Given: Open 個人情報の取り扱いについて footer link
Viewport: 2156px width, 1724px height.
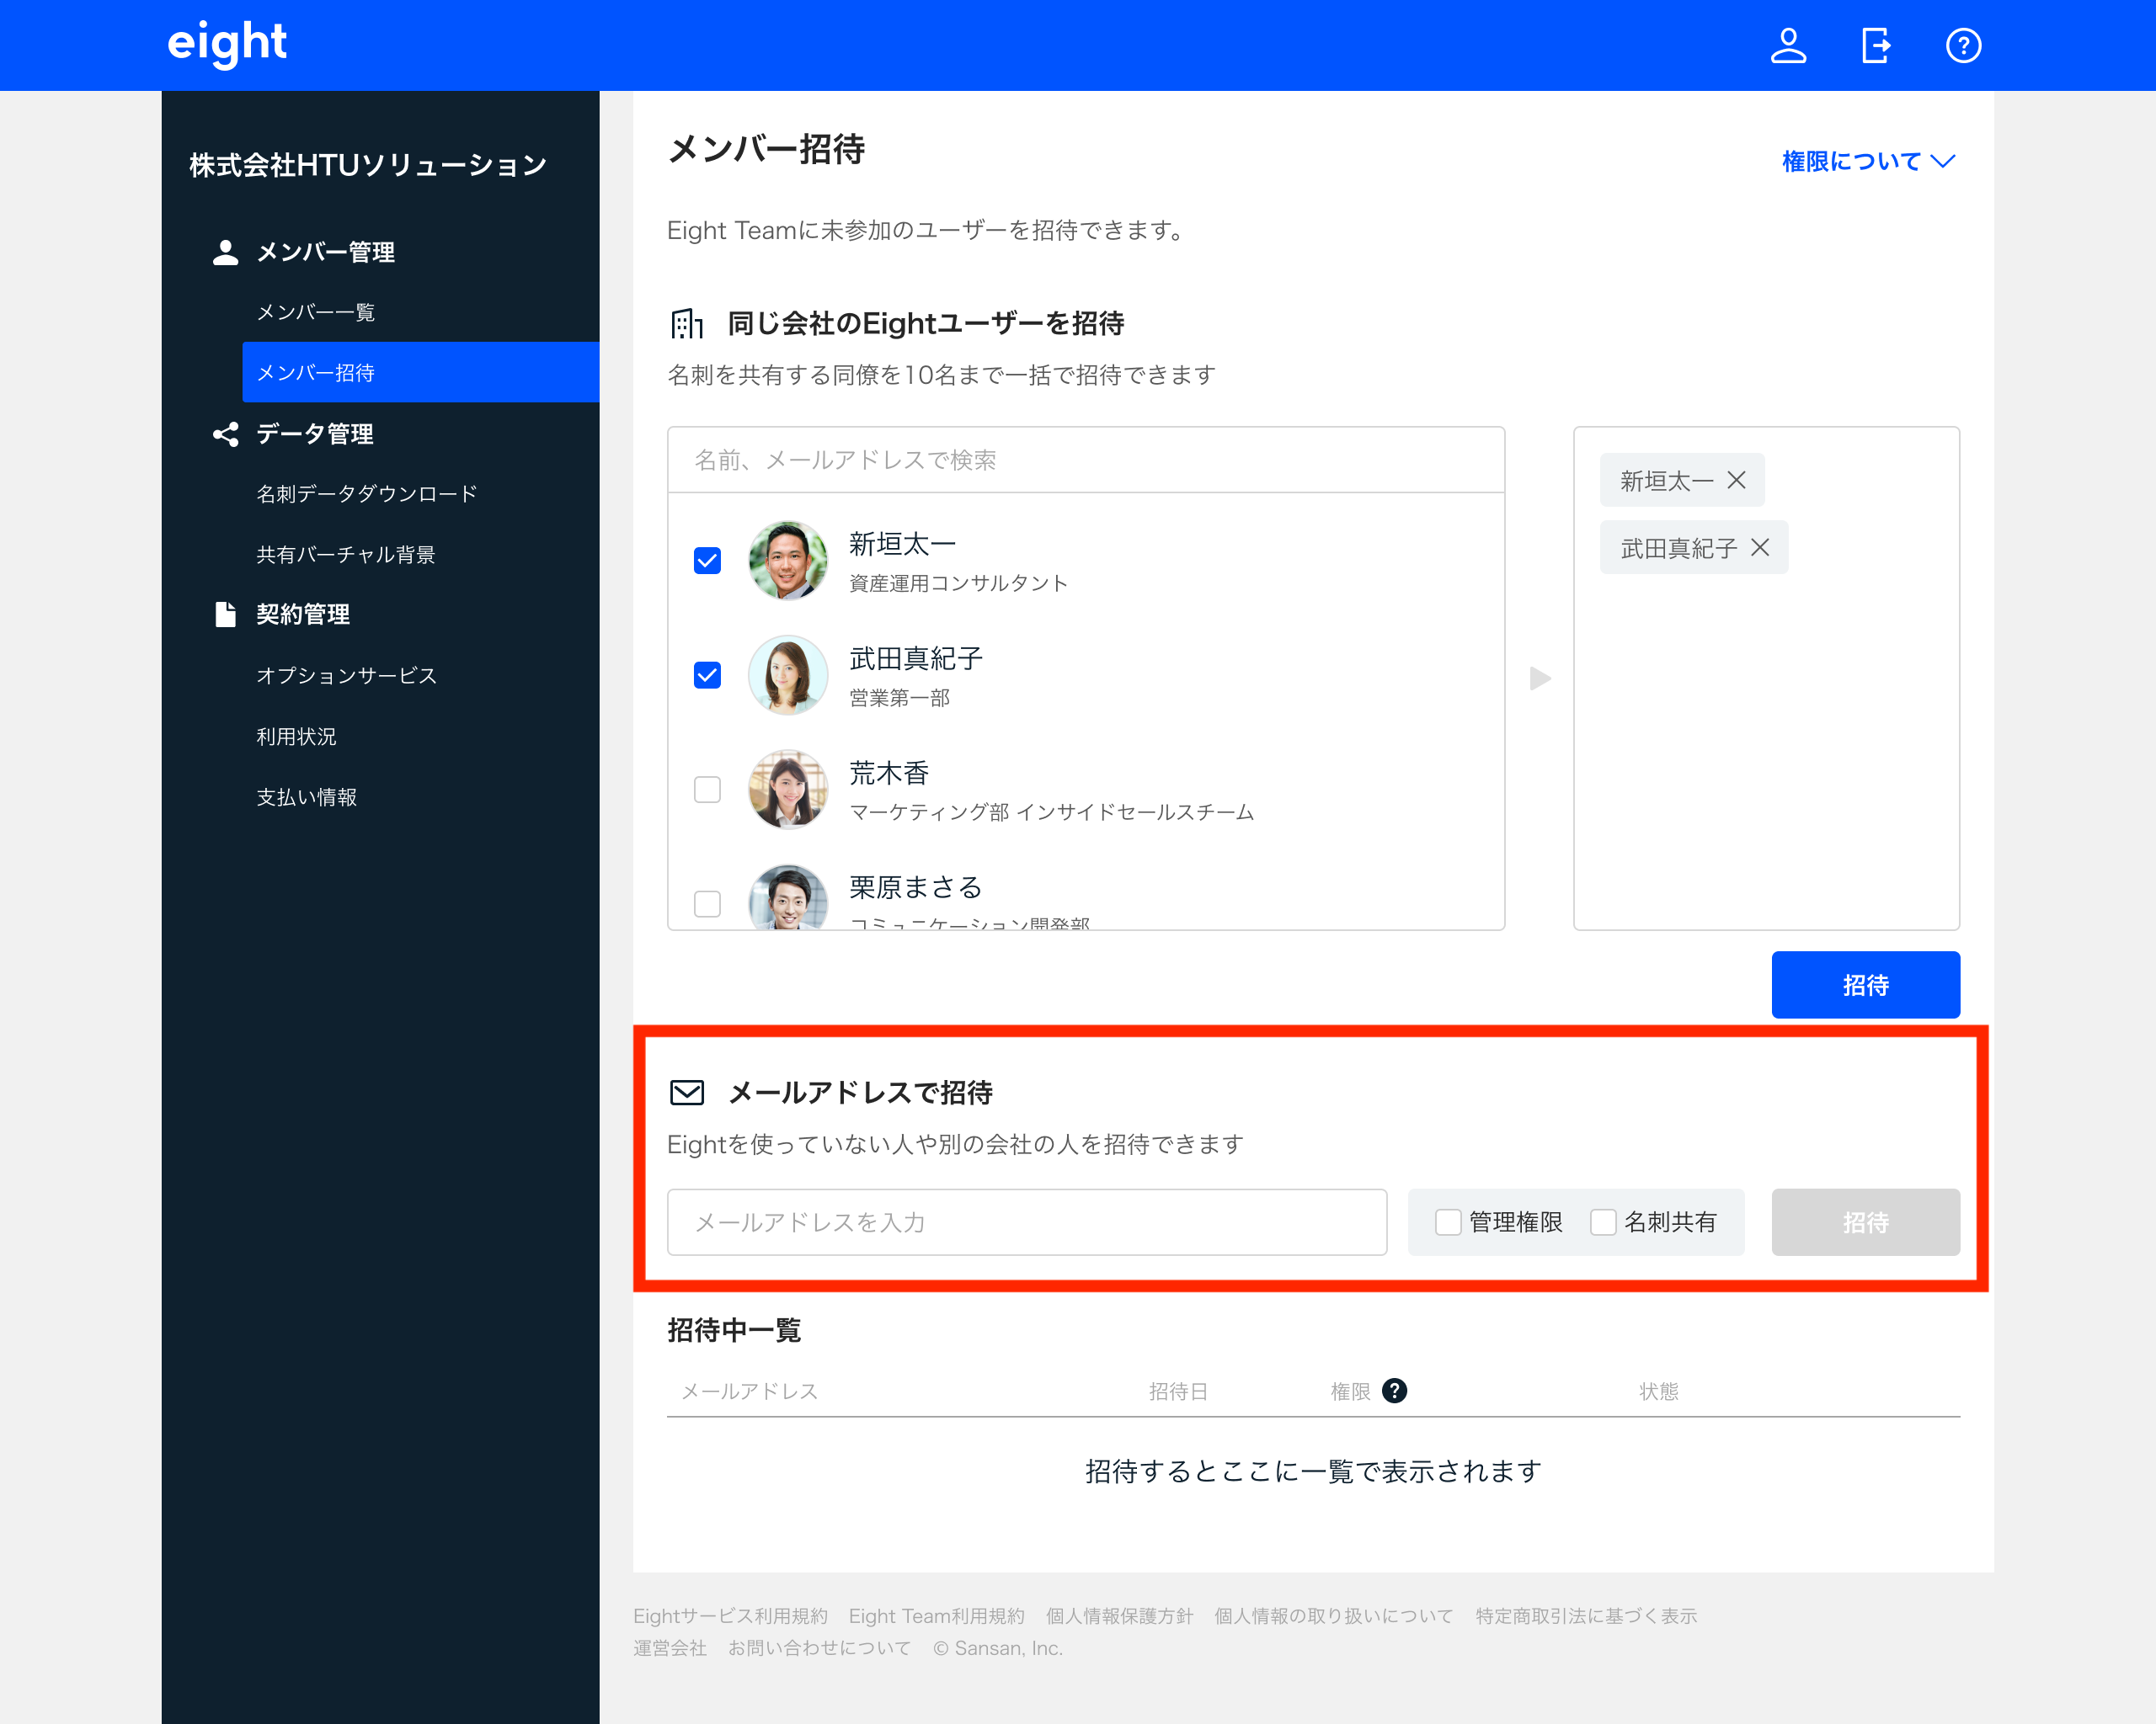Looking at the screenshot, I should click(1333, 1615).
